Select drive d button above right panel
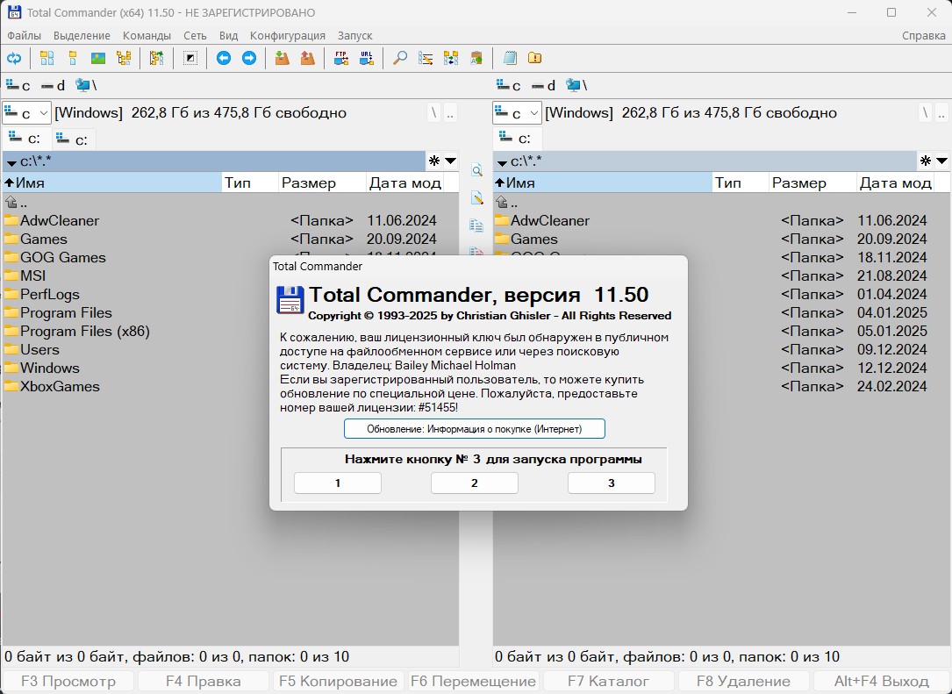 pos(543,86)
